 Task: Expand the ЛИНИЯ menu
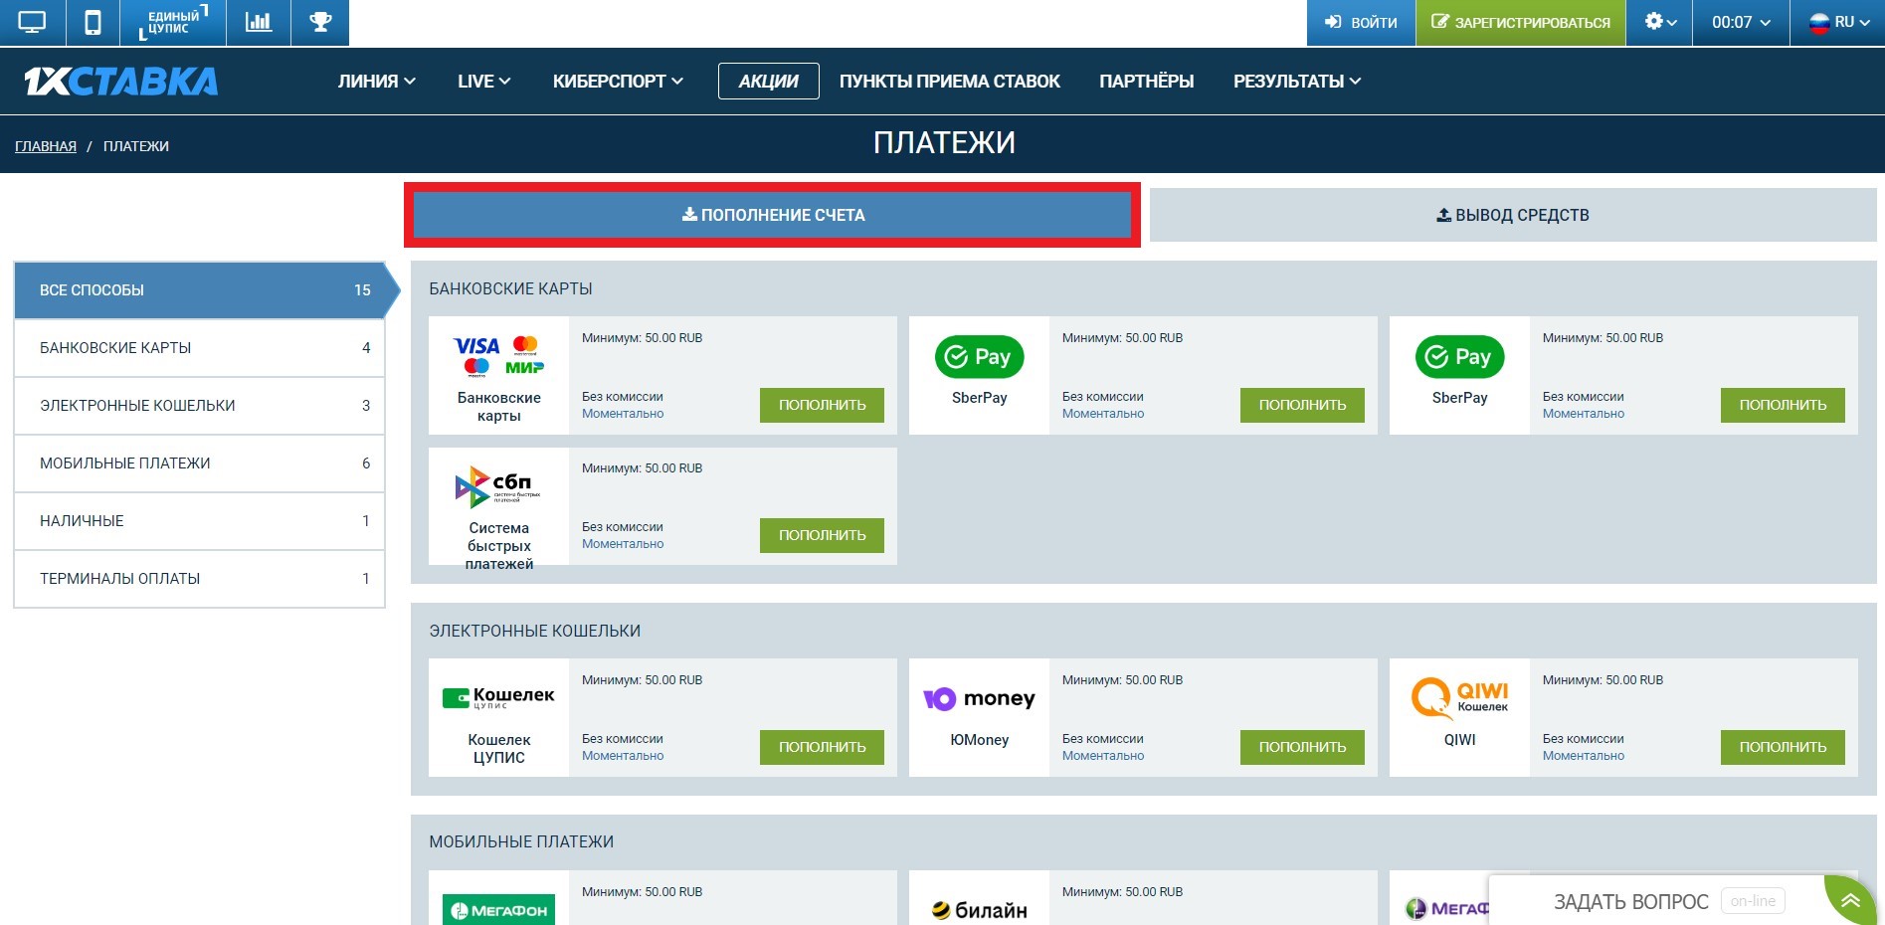377,82
